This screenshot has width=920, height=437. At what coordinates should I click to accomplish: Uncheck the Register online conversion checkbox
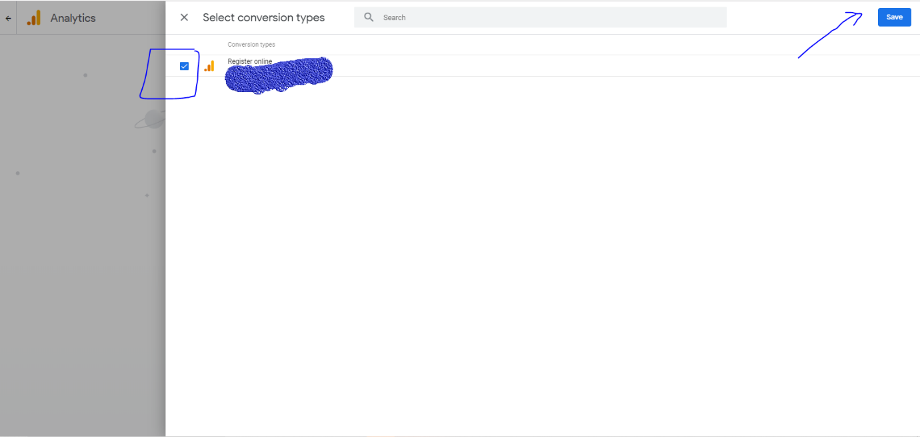click(185, 66)
